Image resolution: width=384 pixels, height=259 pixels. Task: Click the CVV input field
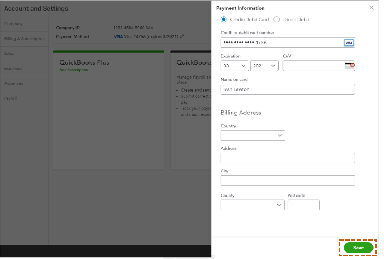[319, 66]
